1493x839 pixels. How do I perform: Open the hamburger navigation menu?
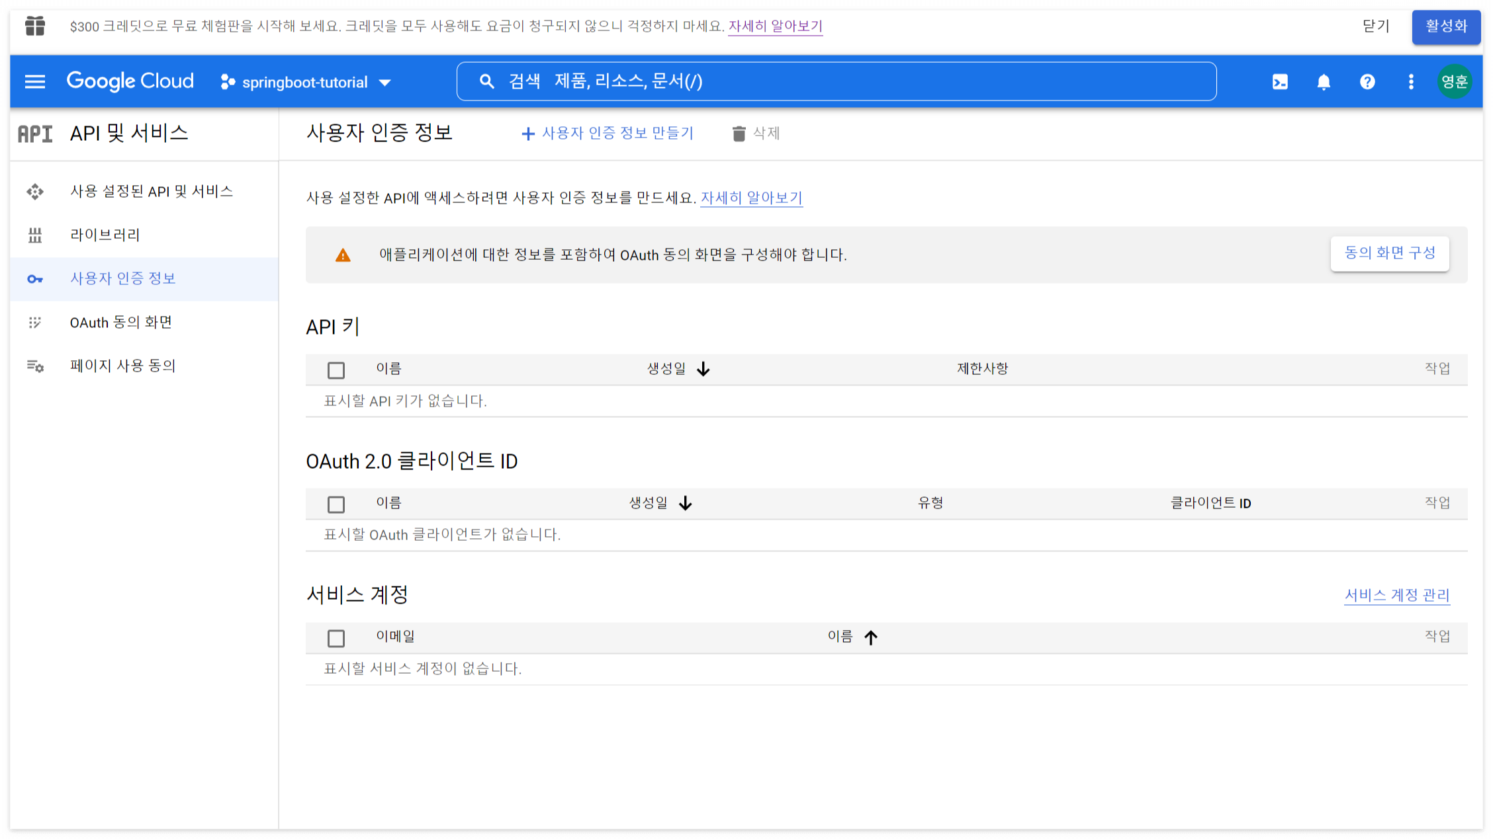[34, 81]
